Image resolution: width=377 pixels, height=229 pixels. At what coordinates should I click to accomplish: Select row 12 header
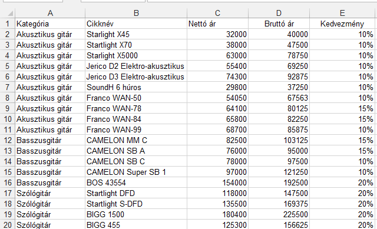[x=8, y=140]
